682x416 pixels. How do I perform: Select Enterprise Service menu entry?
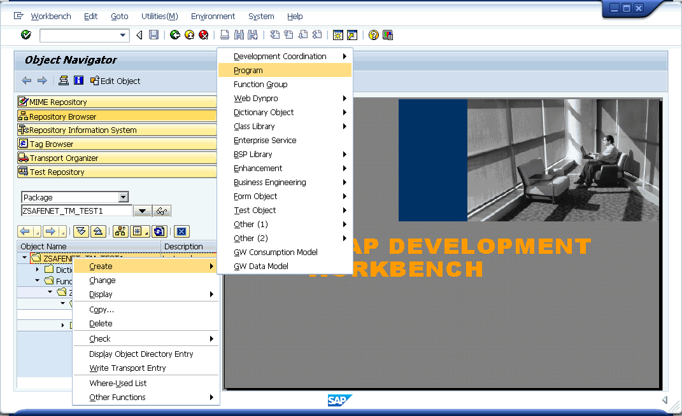(285, 141)
